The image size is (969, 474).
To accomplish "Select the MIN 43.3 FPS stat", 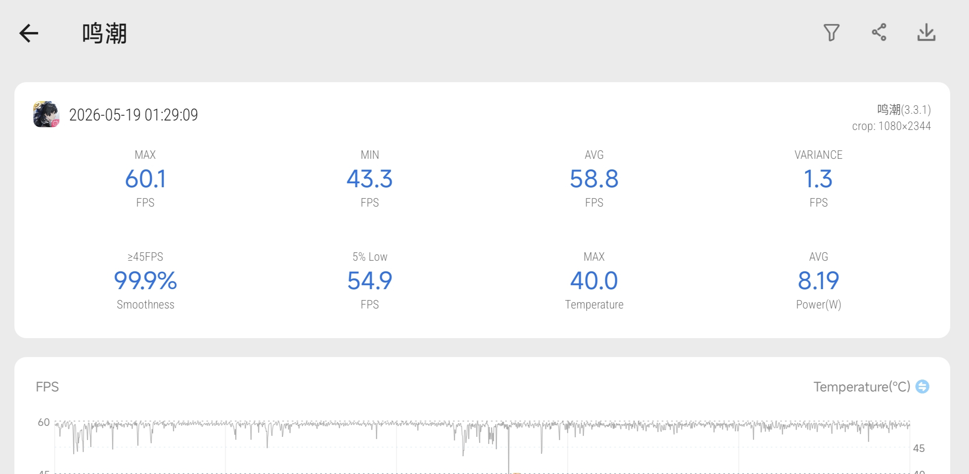I will [x=370, y=179].
